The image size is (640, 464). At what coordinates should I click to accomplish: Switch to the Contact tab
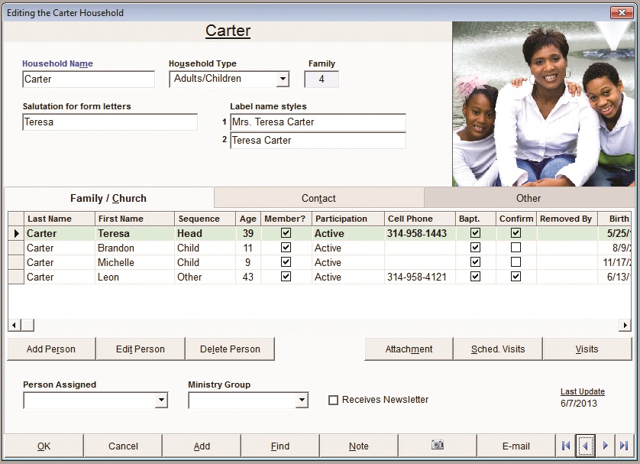(318, 198)
